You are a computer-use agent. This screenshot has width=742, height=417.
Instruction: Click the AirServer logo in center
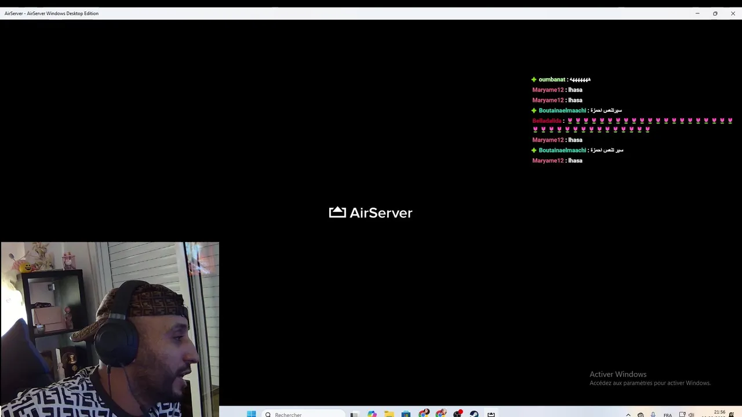[x=371, y=213]
